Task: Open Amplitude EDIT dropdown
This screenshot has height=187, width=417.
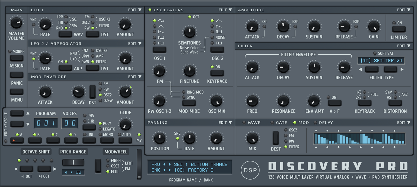Action: (404, 10)
